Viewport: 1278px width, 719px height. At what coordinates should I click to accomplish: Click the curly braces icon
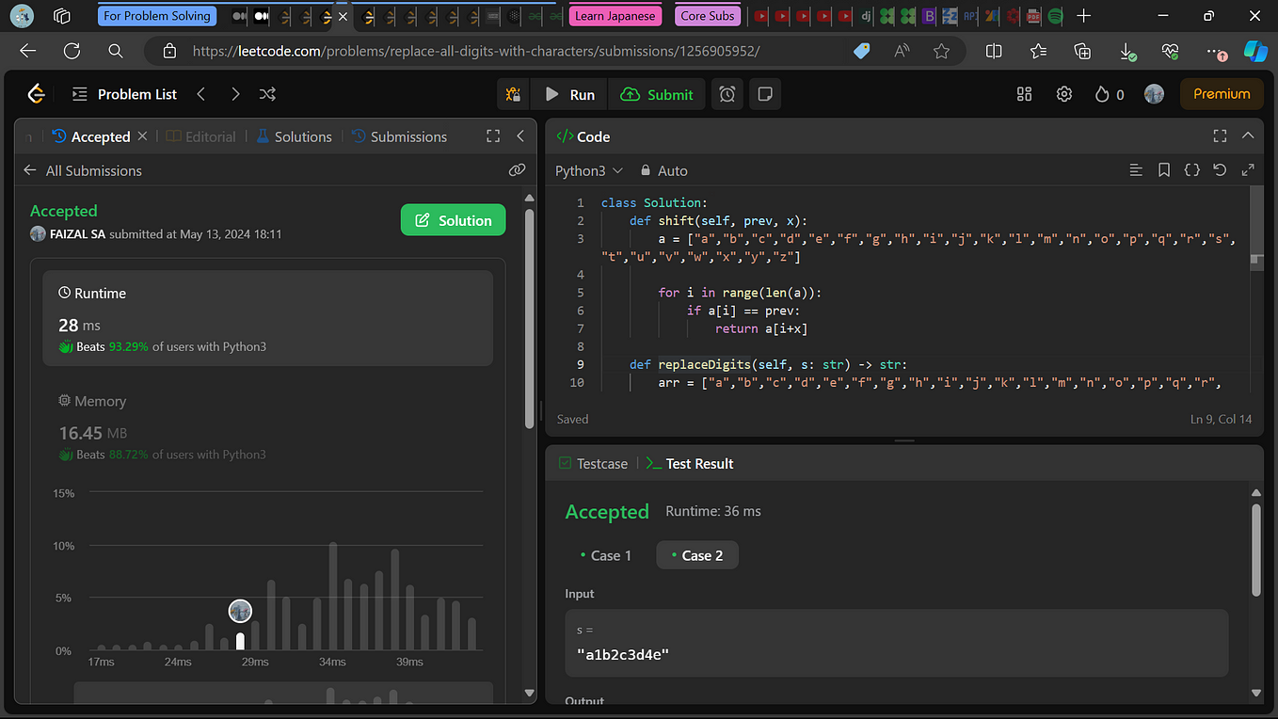coord(1191,170)
